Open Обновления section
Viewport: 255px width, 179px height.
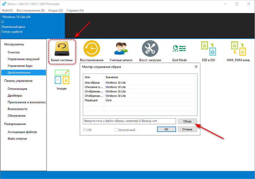pos(16,116)
